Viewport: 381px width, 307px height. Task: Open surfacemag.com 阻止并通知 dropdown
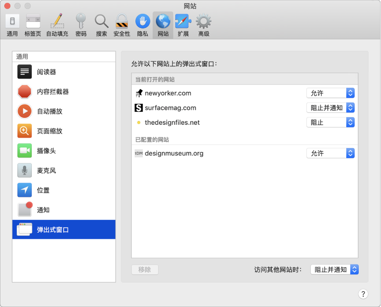tap(330, 108)
